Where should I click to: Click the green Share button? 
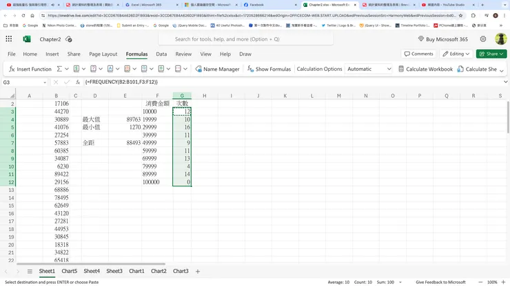[491, 54]
